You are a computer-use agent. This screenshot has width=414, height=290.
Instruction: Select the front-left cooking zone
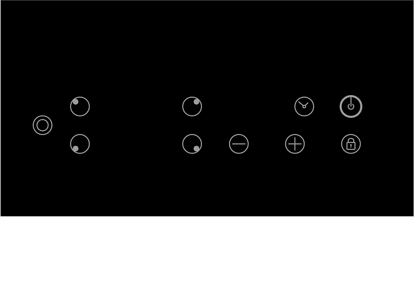click(x=80, y=144)
